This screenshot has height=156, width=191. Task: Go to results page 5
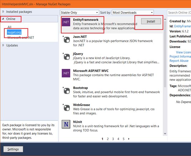pyautogui.click(x=124, y=139)
